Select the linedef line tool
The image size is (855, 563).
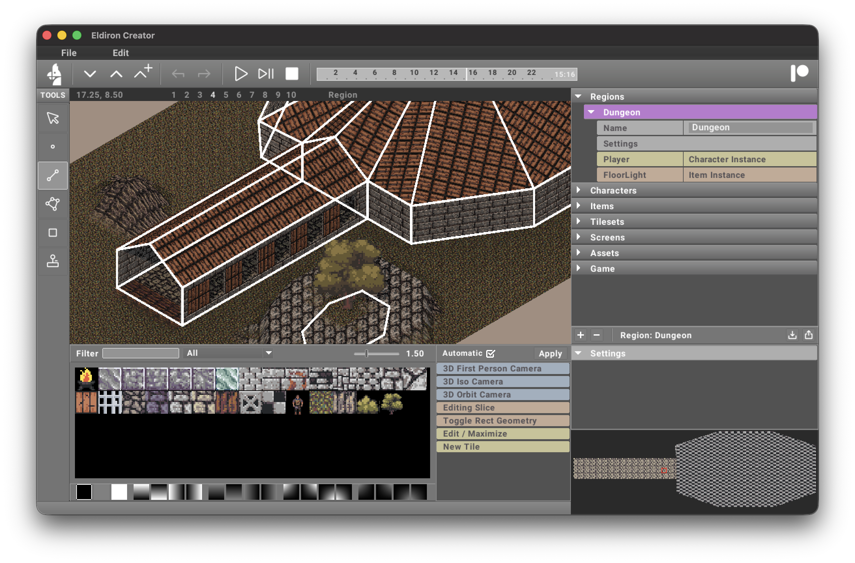[53, 176]
